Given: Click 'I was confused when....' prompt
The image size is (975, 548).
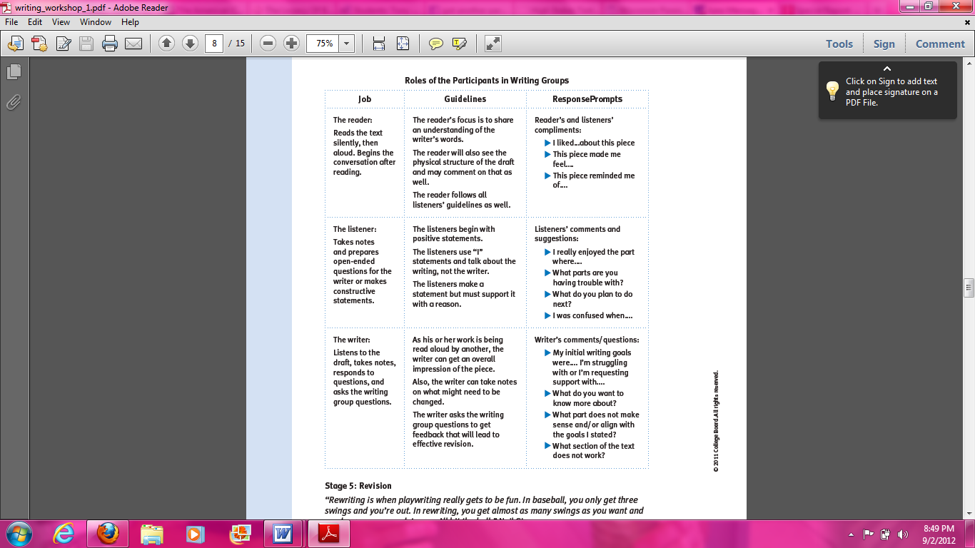Looking at the screenshot, I should coord(592,315).
